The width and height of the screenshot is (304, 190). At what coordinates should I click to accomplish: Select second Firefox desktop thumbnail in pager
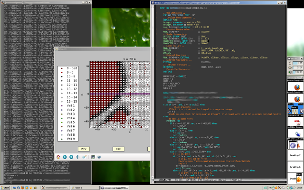[295, 98]
